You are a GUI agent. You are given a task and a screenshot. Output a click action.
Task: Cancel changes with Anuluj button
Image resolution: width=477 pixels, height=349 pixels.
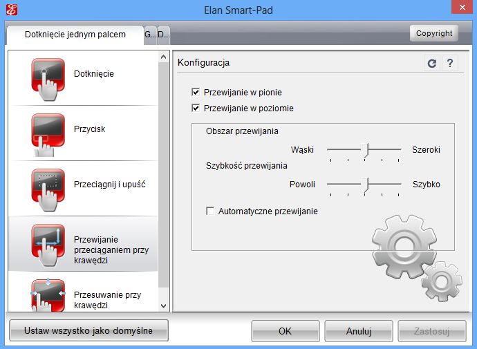coord(359,331)
